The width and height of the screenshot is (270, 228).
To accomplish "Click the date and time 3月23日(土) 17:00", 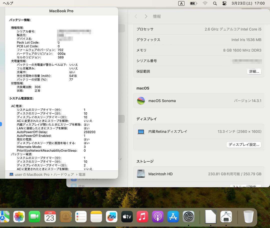I will click(x=248, y=3).
